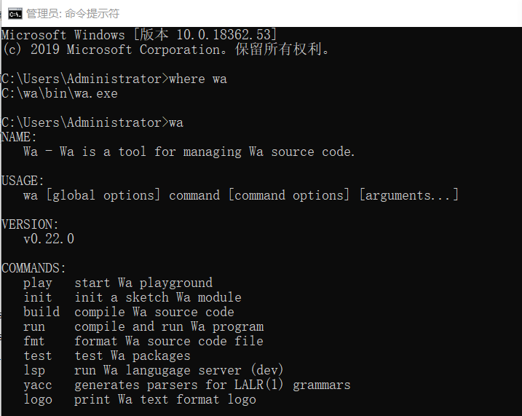Click the window title 管理员: 命令提示符
522x416 pixels.
73,13
